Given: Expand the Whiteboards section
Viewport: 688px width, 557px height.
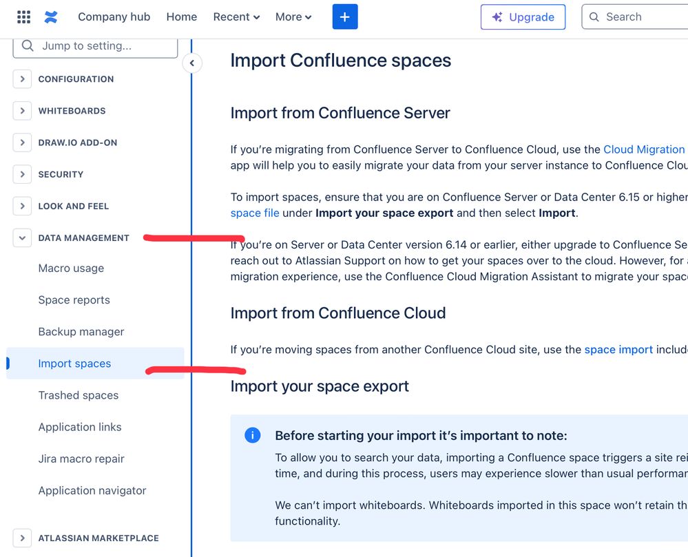Looking at the screenshot, I should 22,111.
